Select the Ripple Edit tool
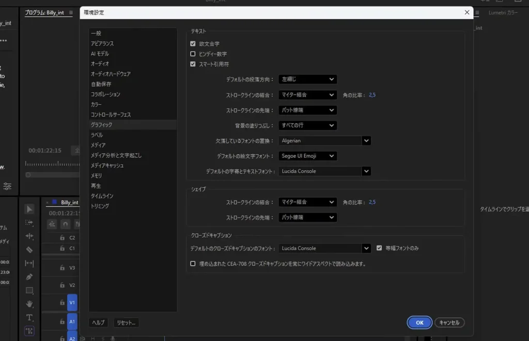Image resolution: width=529 pixels, height=341 pixels. point(29,236)
